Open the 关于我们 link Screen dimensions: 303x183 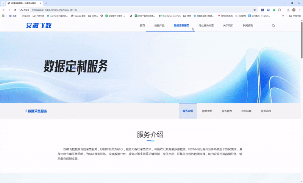228,26
